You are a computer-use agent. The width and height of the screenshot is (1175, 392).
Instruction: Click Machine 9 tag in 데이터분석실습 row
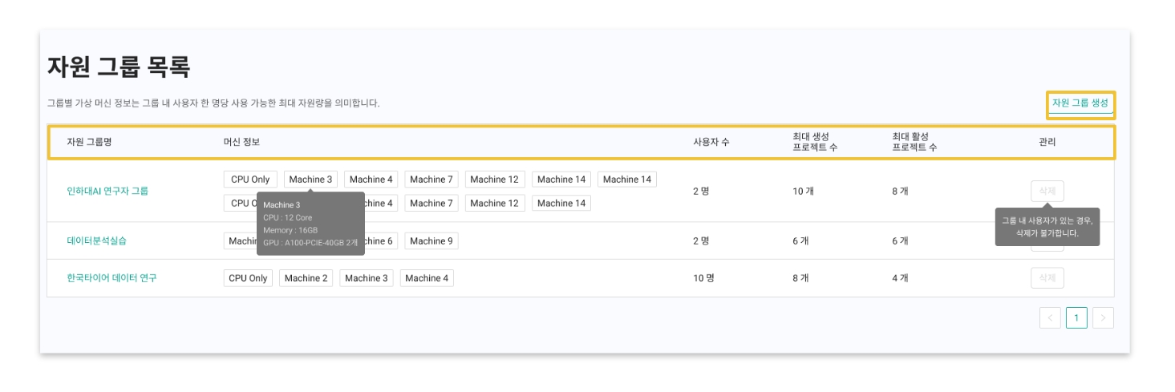coord(432,240)
